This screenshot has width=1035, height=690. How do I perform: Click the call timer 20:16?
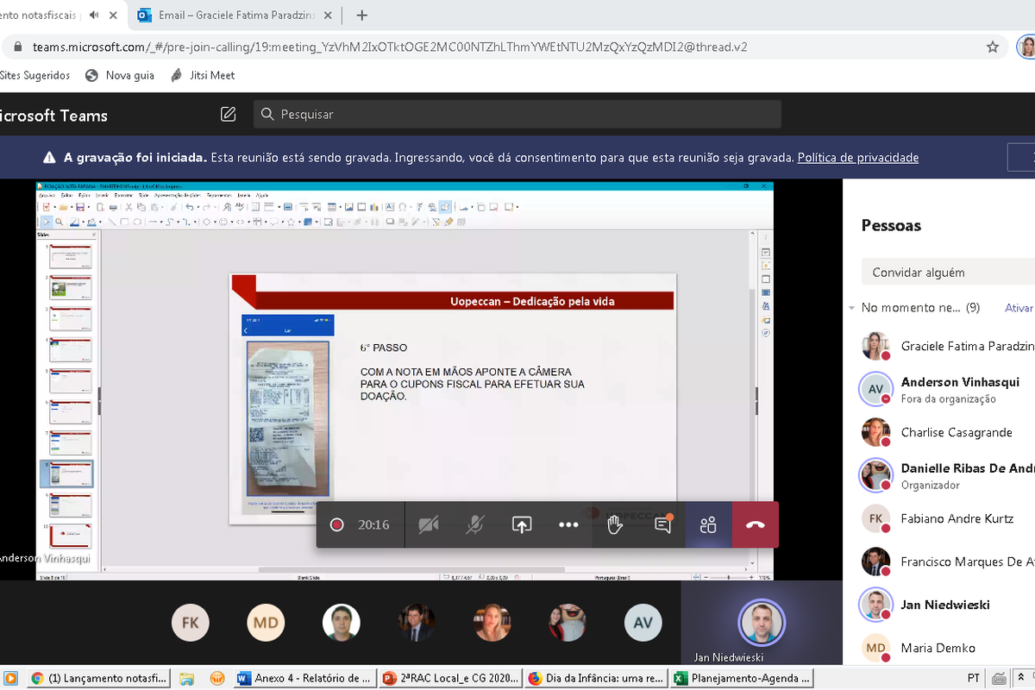[373, 524]
